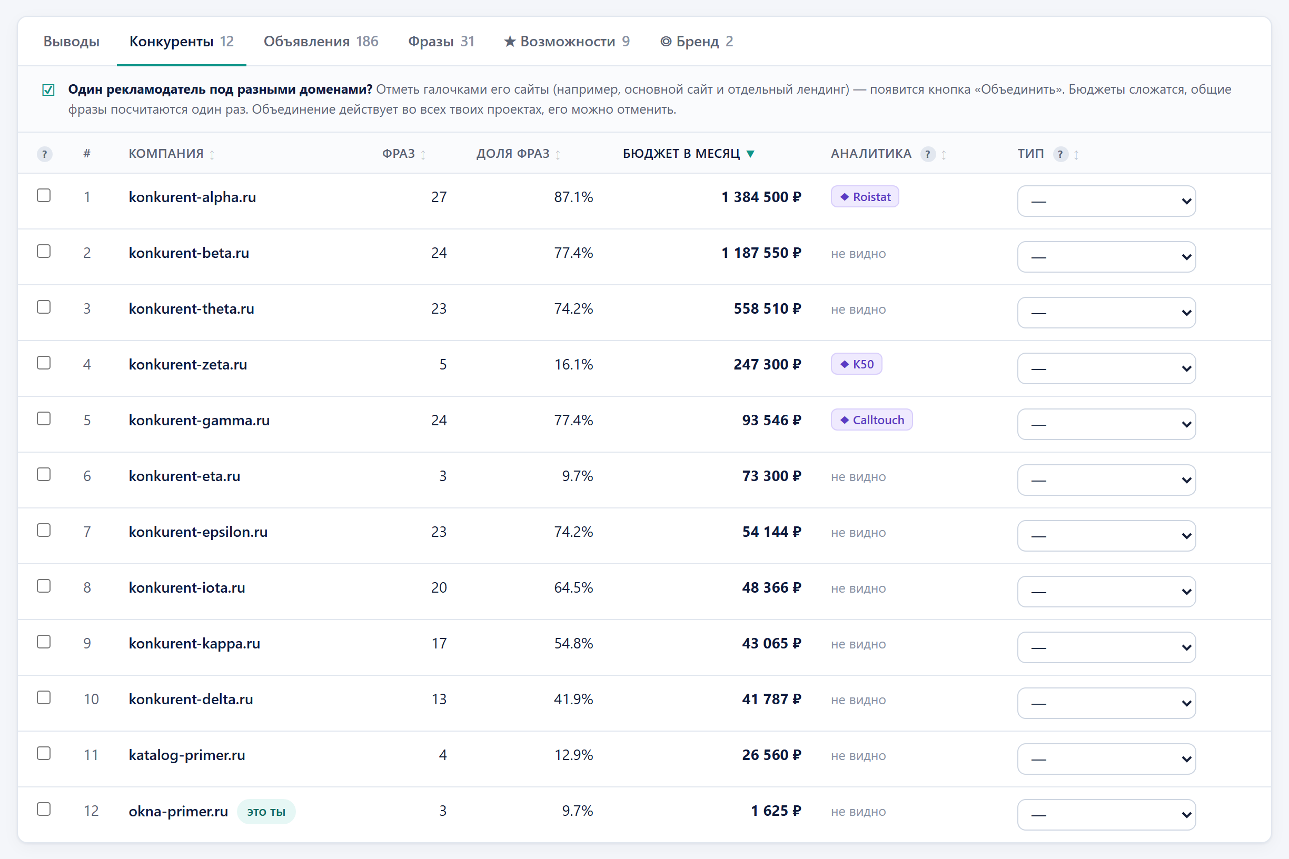Click the Бюджет в месяц descending sort triangle
The image size is (1289, 859).
click(x=750, y=154)
